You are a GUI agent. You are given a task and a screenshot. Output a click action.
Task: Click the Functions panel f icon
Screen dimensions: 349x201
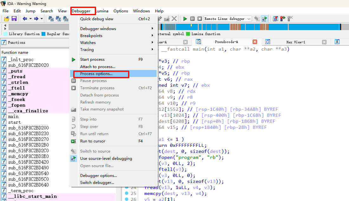(x=4, y=42)
